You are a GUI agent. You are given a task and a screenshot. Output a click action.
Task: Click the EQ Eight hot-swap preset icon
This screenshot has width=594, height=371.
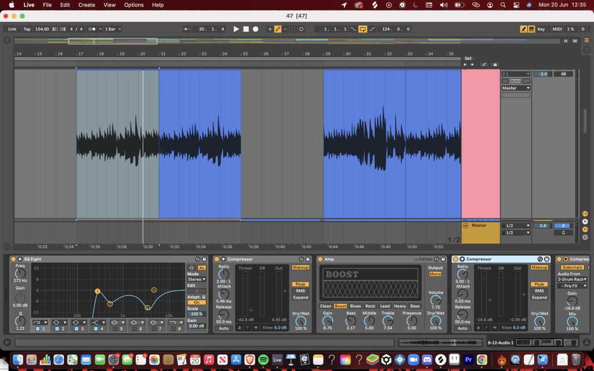pyautogui.click(x=198, y=259)
